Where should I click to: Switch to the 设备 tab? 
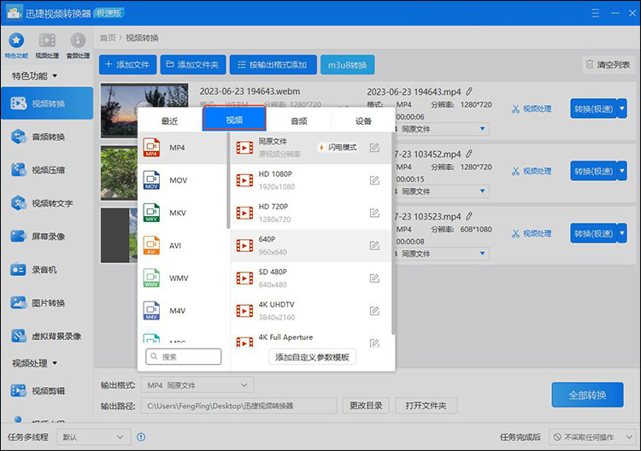(x=363, y=121)
